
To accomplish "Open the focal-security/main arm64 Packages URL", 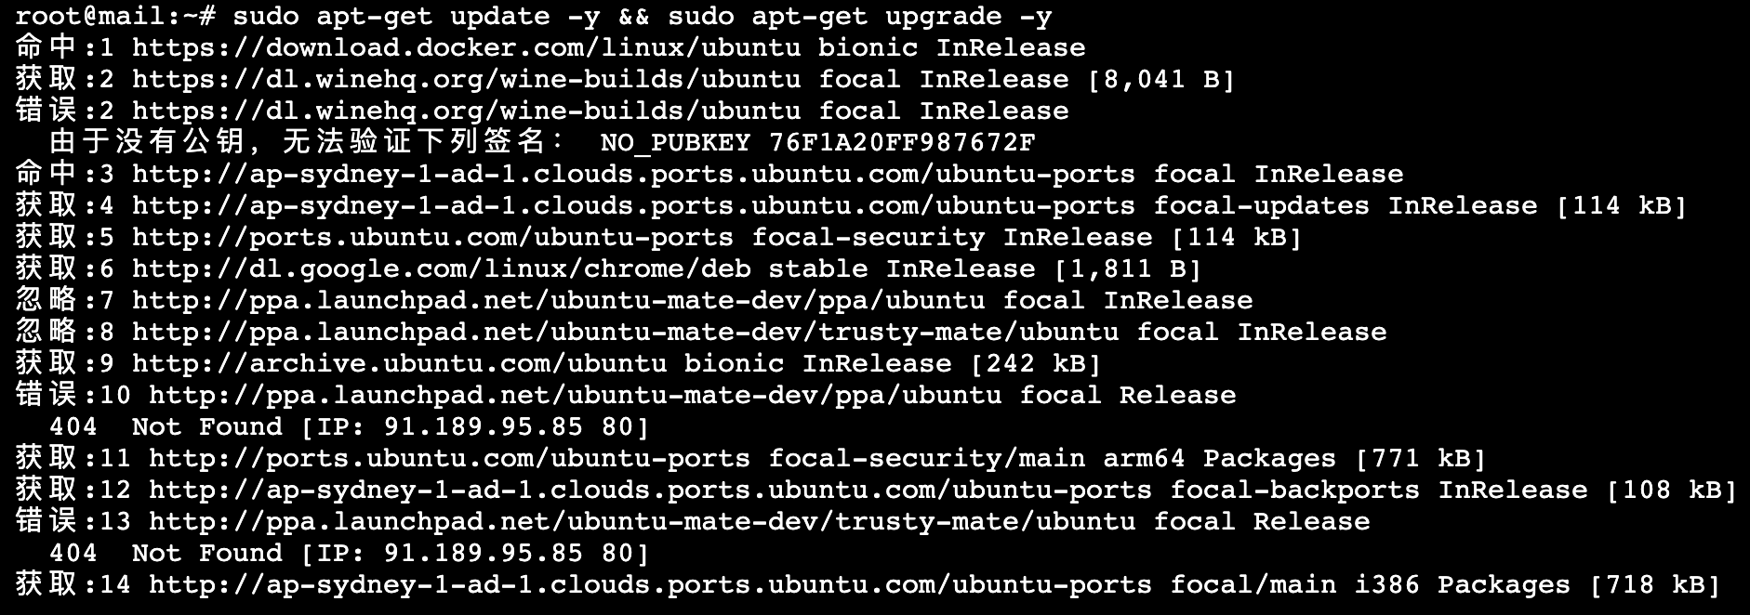I will tap(449, 458).
